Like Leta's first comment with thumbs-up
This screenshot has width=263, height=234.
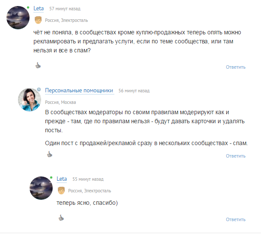click(38, 65)
